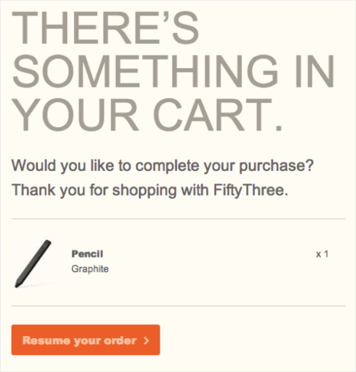Click the divider line below the Pencil item

point(178,306)
